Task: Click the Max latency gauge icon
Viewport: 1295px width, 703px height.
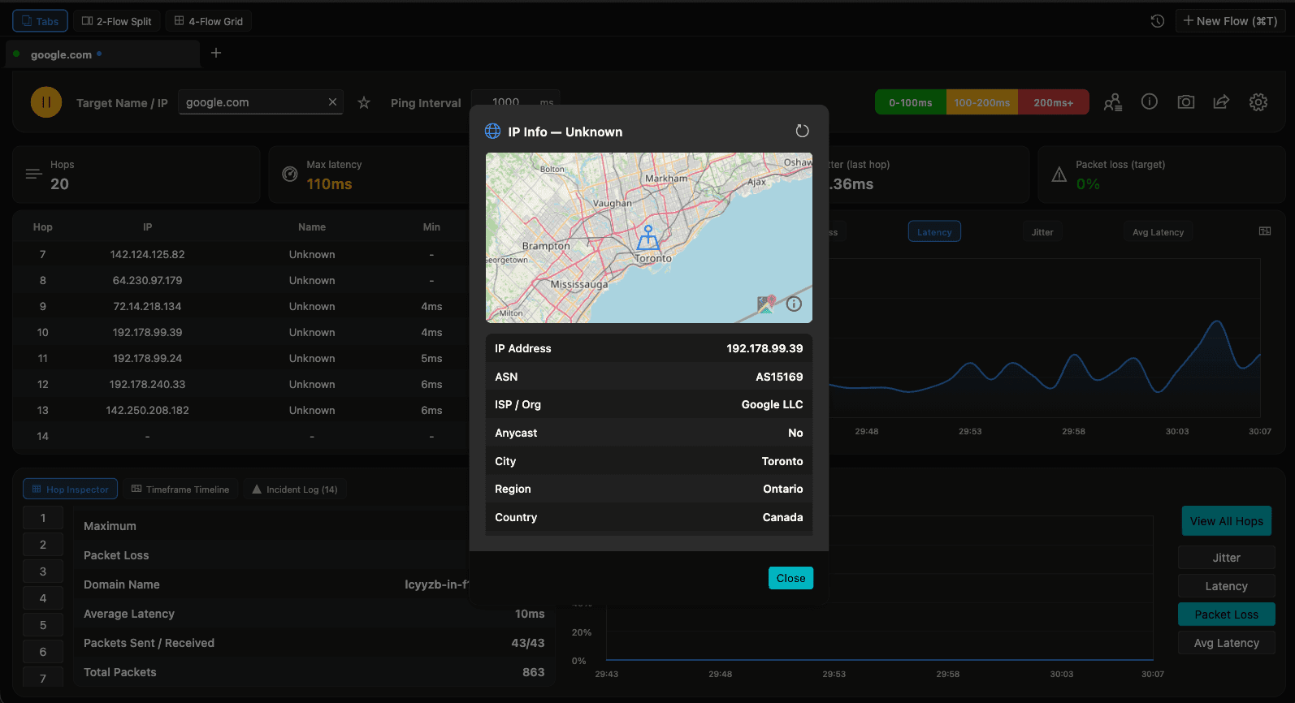Action: tap(289, 174)
